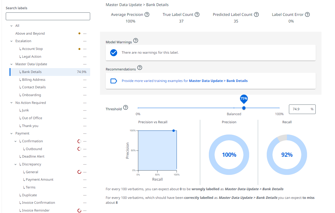The width and height of the screenshot is (335, 213).
Task: Open the Recommendations help icon
Action: coord(140,68)
